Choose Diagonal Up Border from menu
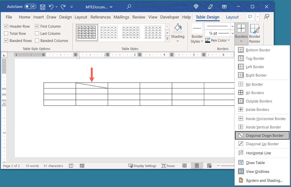The image size is (291, 187). tap(262, 144)
